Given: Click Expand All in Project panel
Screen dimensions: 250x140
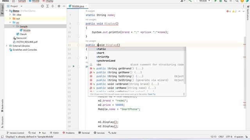Looking at the screenshot, I should click(x=48, y=6).
